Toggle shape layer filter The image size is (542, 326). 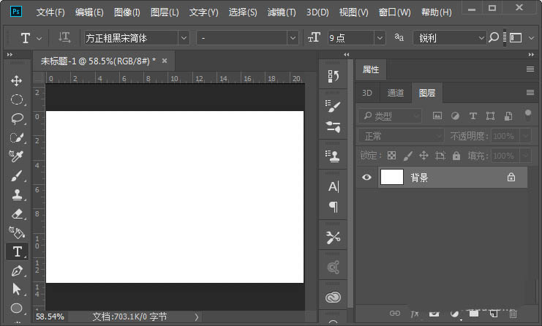[490, 116]
